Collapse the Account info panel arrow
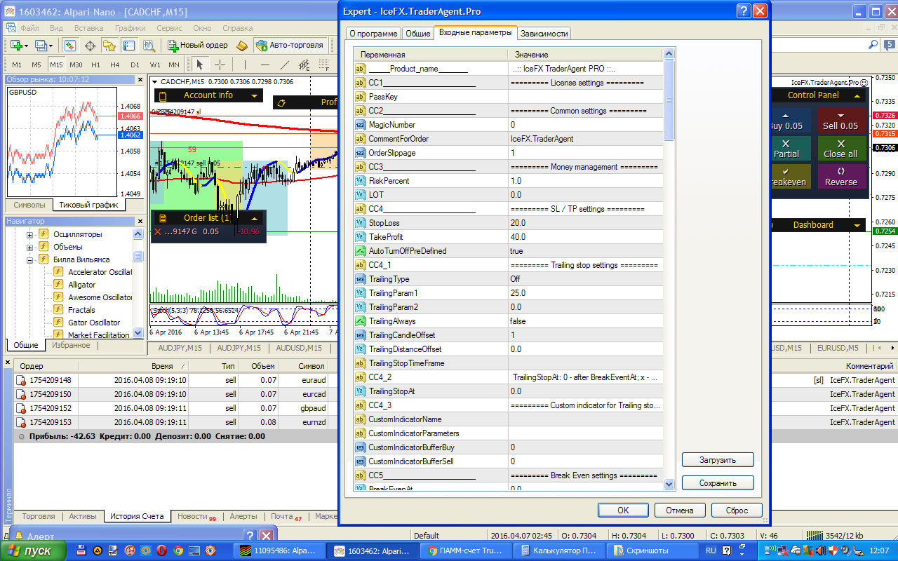 pyautogui.click(x=253, y=95)
